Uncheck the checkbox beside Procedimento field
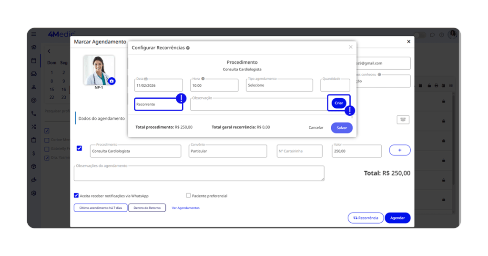Image resolution: width=488 pixels, height=256 pixels. pyautogui.click(x=79, y=148)
